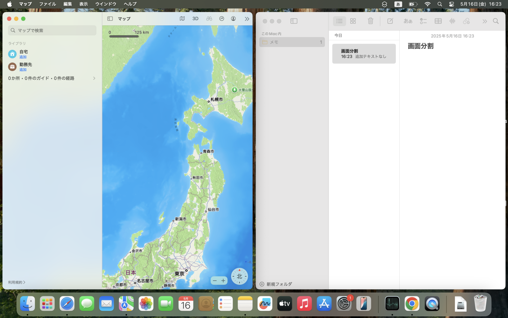Image resolution: width=508 pixels, height=318 pixels.
Task: Select the Home (自宅) icon in the library
Action: (x=12, y=54)
